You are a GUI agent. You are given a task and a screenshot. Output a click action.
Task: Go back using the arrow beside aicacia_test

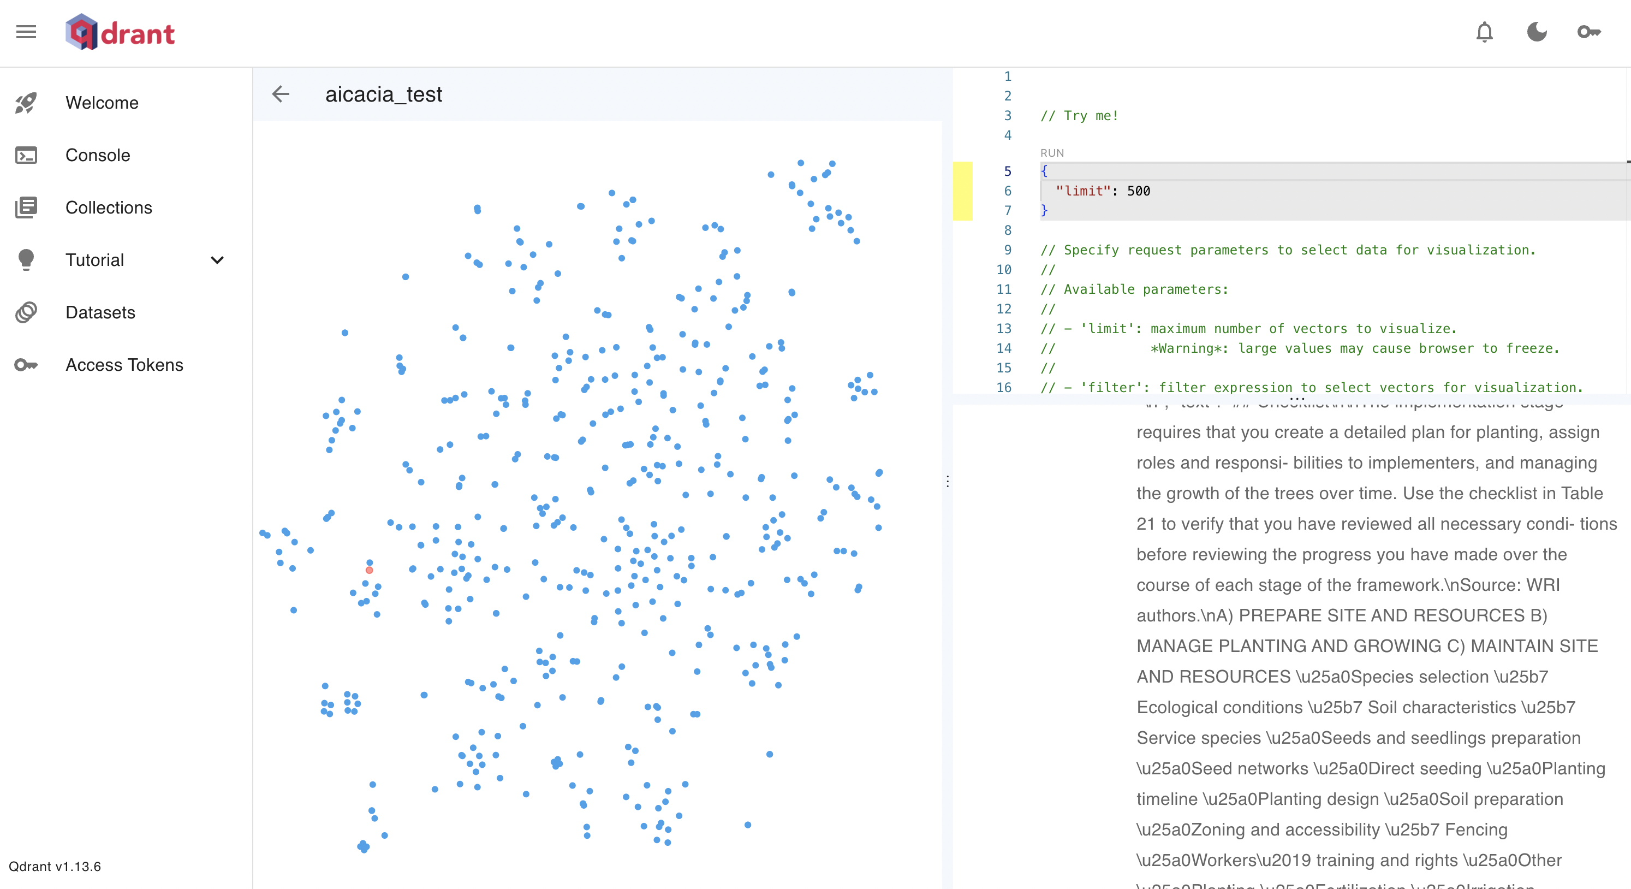281,94
